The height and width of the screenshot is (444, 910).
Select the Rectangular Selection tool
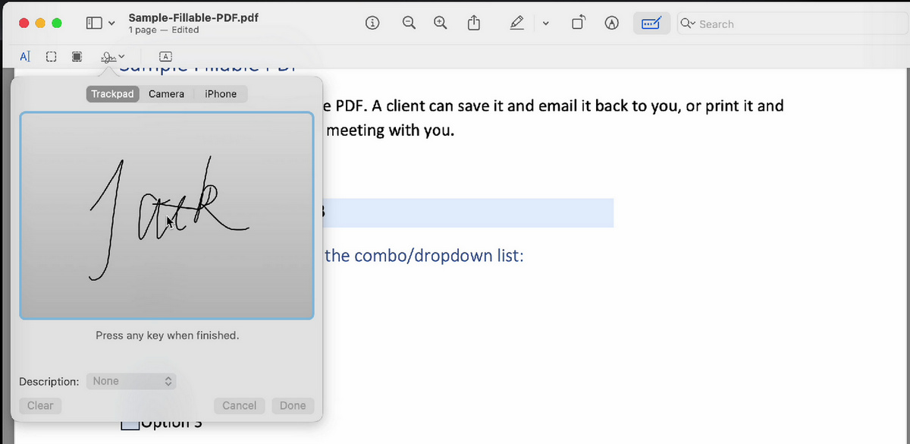tap(51, 56)
